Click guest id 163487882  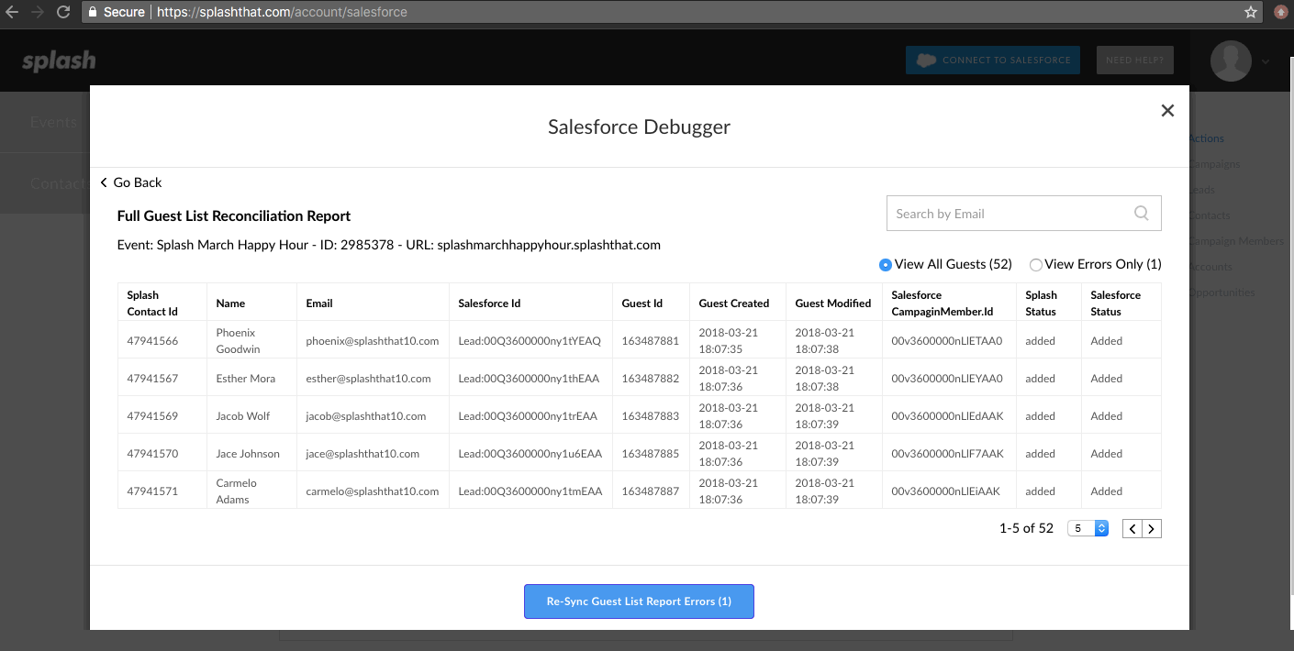(651, 378)
